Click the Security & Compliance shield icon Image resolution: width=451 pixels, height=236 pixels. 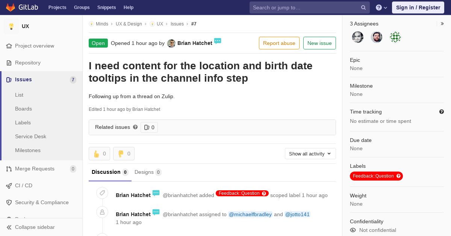click(x=9, y=202)
